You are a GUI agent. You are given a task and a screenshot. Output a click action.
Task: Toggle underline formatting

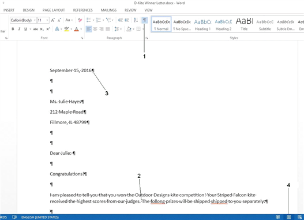coord(25,29)
